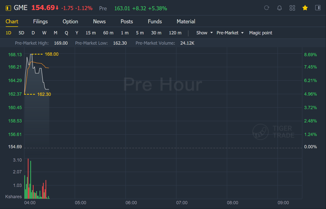
Task: Click the yellow stock type badge beside GME
Action: pos(9,8)
